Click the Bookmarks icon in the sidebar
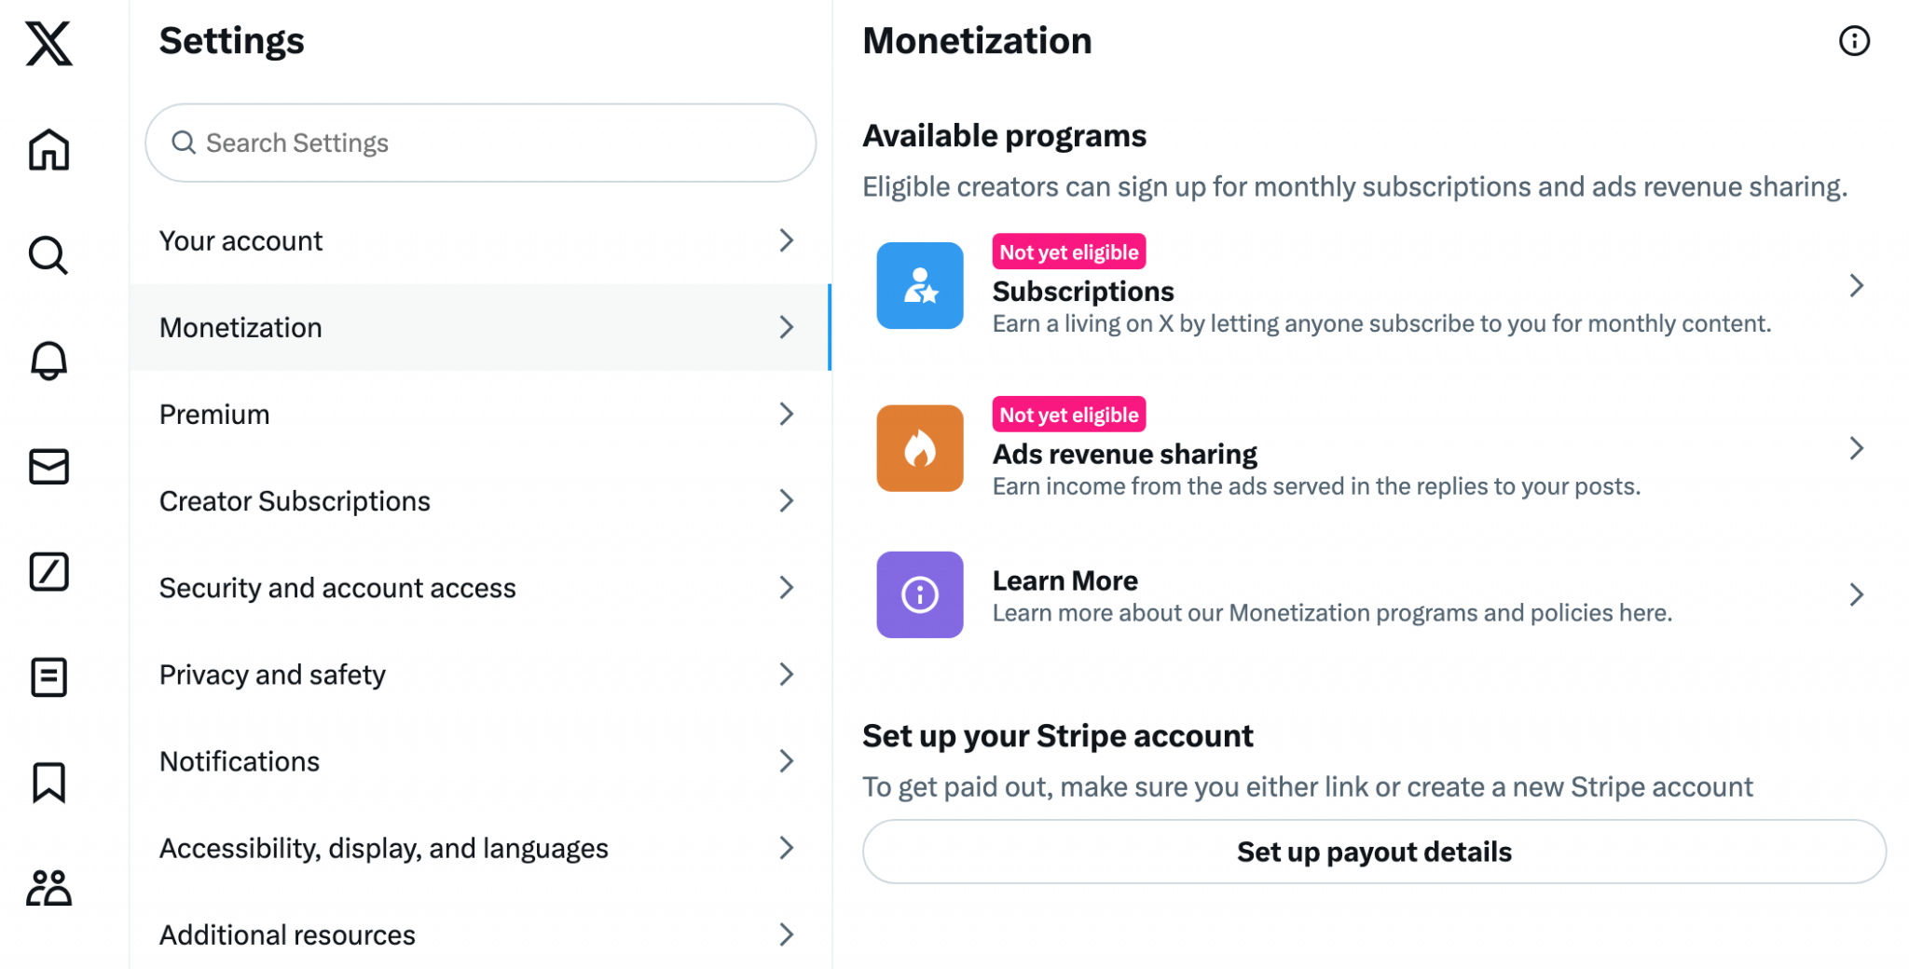Screen dimensions: 1909x969 48,783
